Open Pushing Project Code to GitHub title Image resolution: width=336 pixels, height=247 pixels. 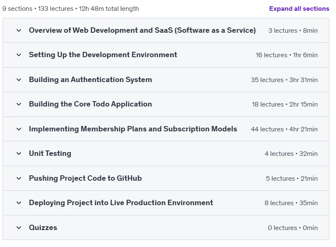[85, 178]
